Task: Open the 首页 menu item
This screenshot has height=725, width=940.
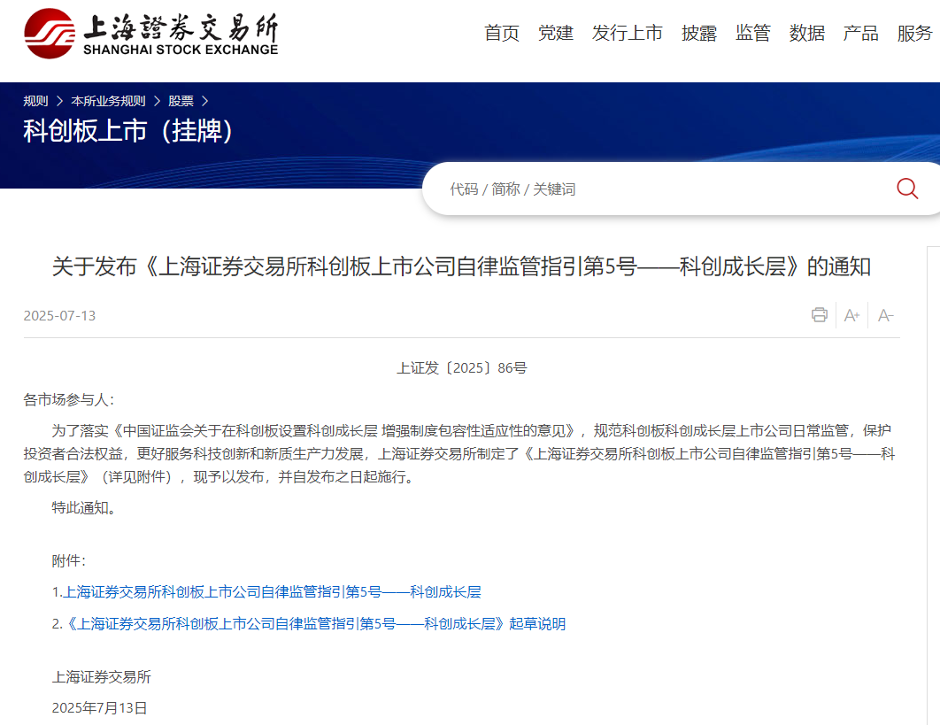Action: tap(502, 33)
